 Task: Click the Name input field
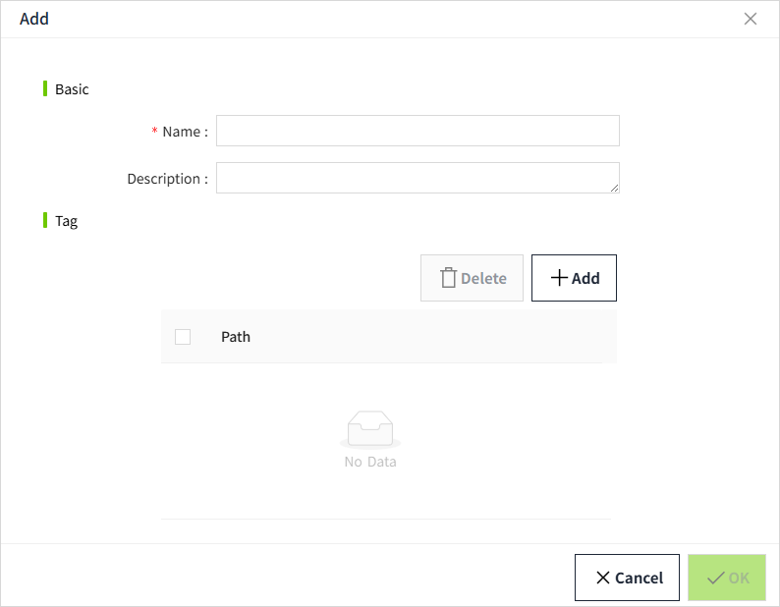click(418, 131)
